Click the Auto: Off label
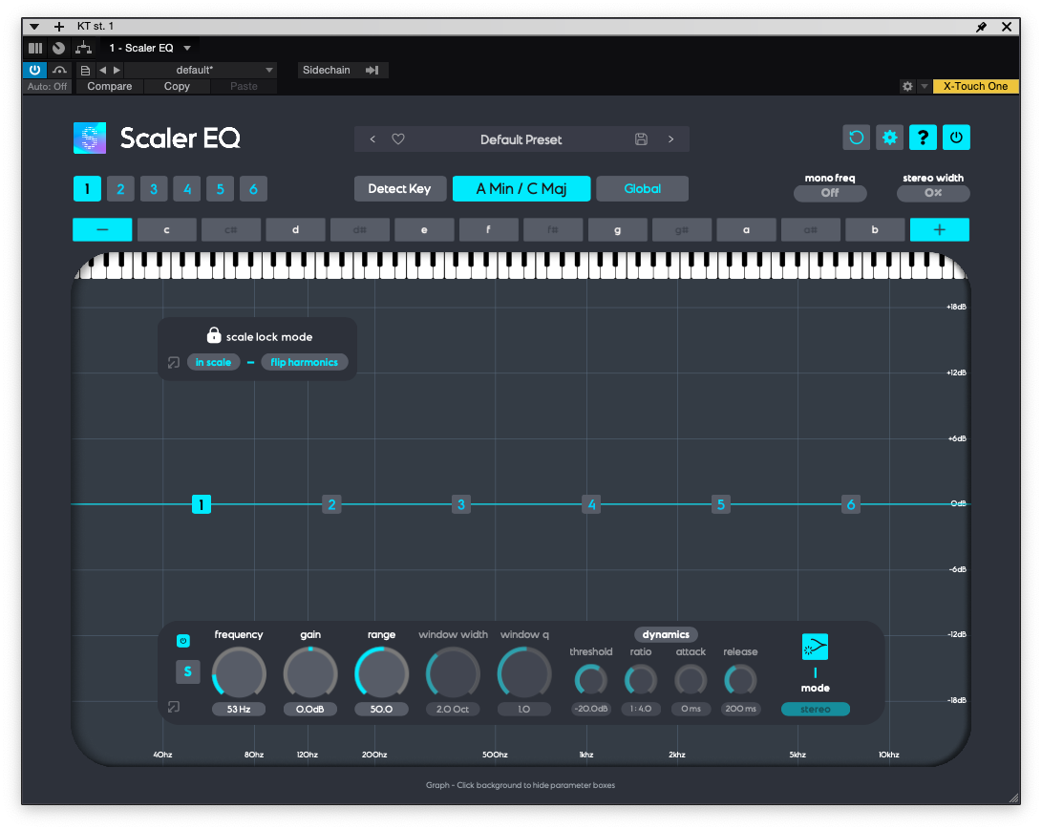 (x=47, y=86)
